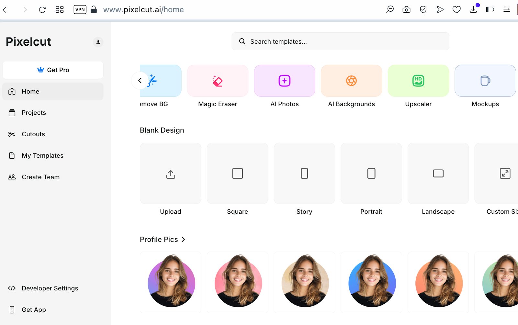Open Projects in the sidebar
This screenshot has height=325, width=518.
point(53,113)
